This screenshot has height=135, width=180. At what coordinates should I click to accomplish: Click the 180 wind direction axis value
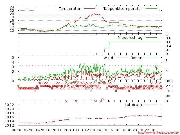click(169, 91)
